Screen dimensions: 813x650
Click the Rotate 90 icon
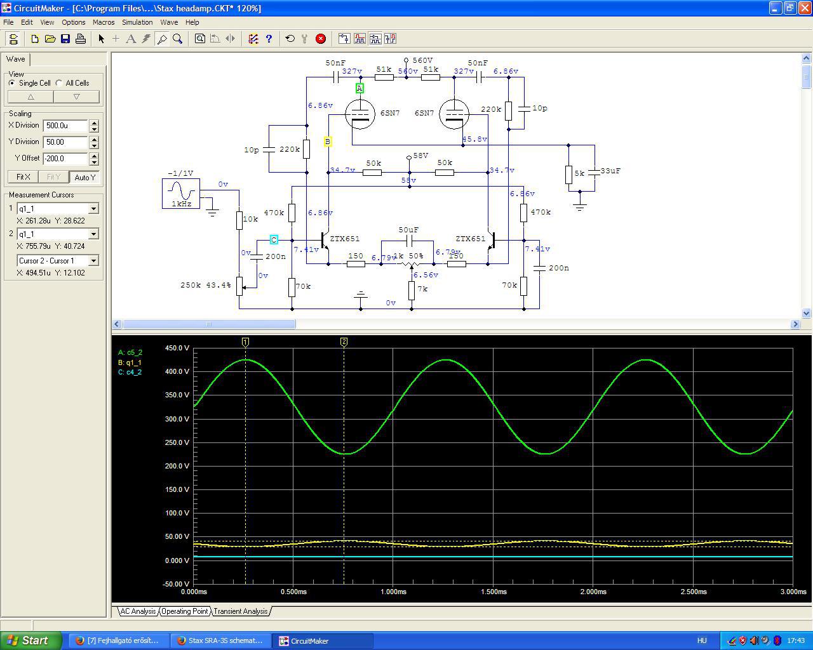click(215, 39)
